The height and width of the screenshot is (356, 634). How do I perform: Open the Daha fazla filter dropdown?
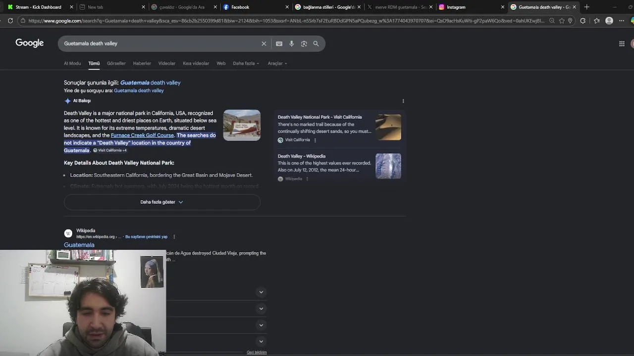[246, 63]
